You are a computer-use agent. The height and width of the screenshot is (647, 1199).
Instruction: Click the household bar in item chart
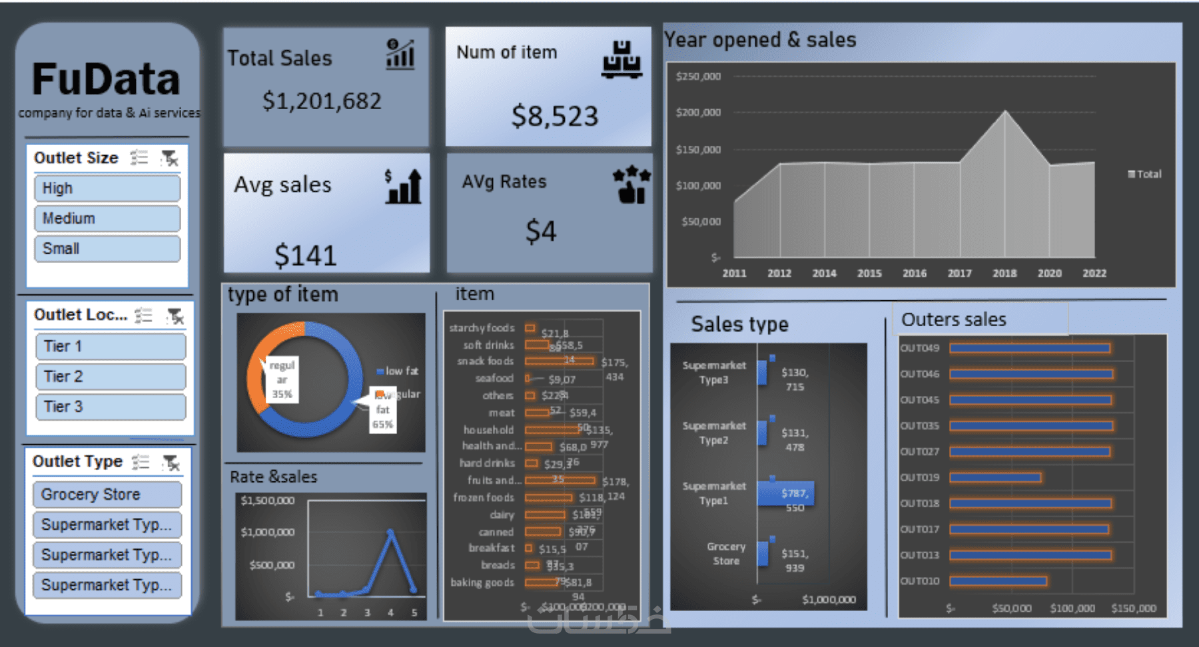[x=552, y=430]
